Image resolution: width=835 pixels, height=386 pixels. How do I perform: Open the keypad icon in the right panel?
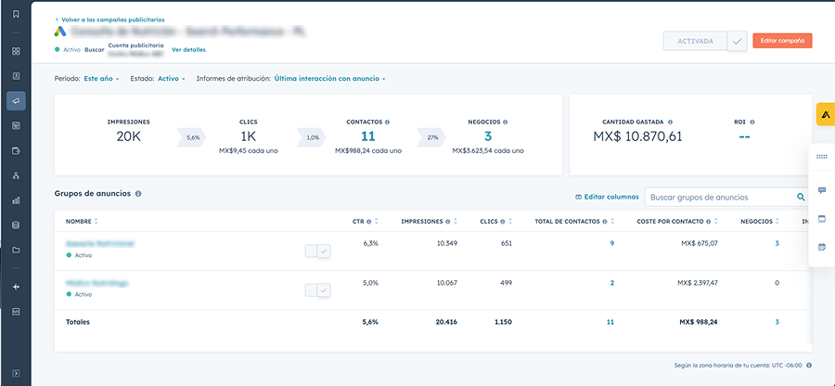pyautogui.click(x=822, y=157)
